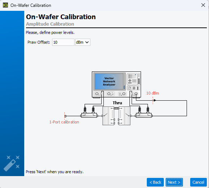The height and width of the screenshot is (188, 209).
Task: Click VNA port 4 connector
Action: (x=124, y=94)
